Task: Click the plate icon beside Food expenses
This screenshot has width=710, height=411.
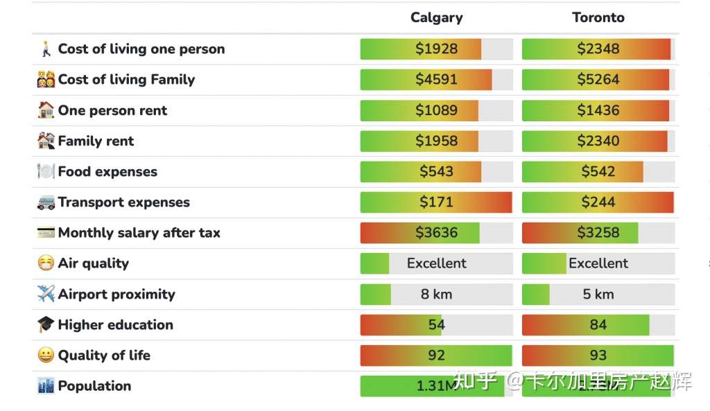Action: pos(46,172)
